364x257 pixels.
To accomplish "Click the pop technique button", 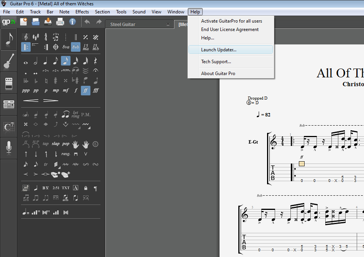I will (66, 144).
